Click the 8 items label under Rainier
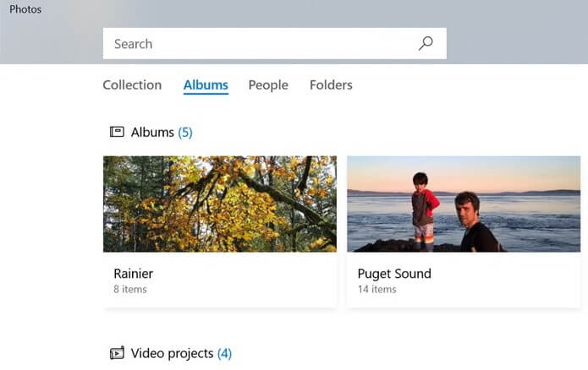This screenshot has width=588, height=370. click(x=130, y=290)
